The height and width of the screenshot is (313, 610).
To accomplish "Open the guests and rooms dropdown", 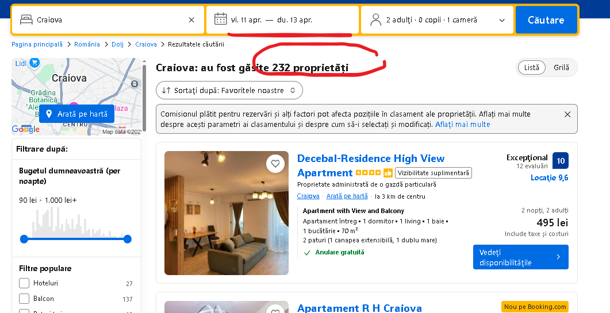I will (438, 20).
